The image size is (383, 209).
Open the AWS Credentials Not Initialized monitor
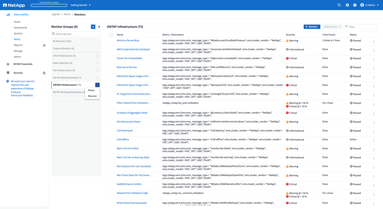[x=133, y=49]
